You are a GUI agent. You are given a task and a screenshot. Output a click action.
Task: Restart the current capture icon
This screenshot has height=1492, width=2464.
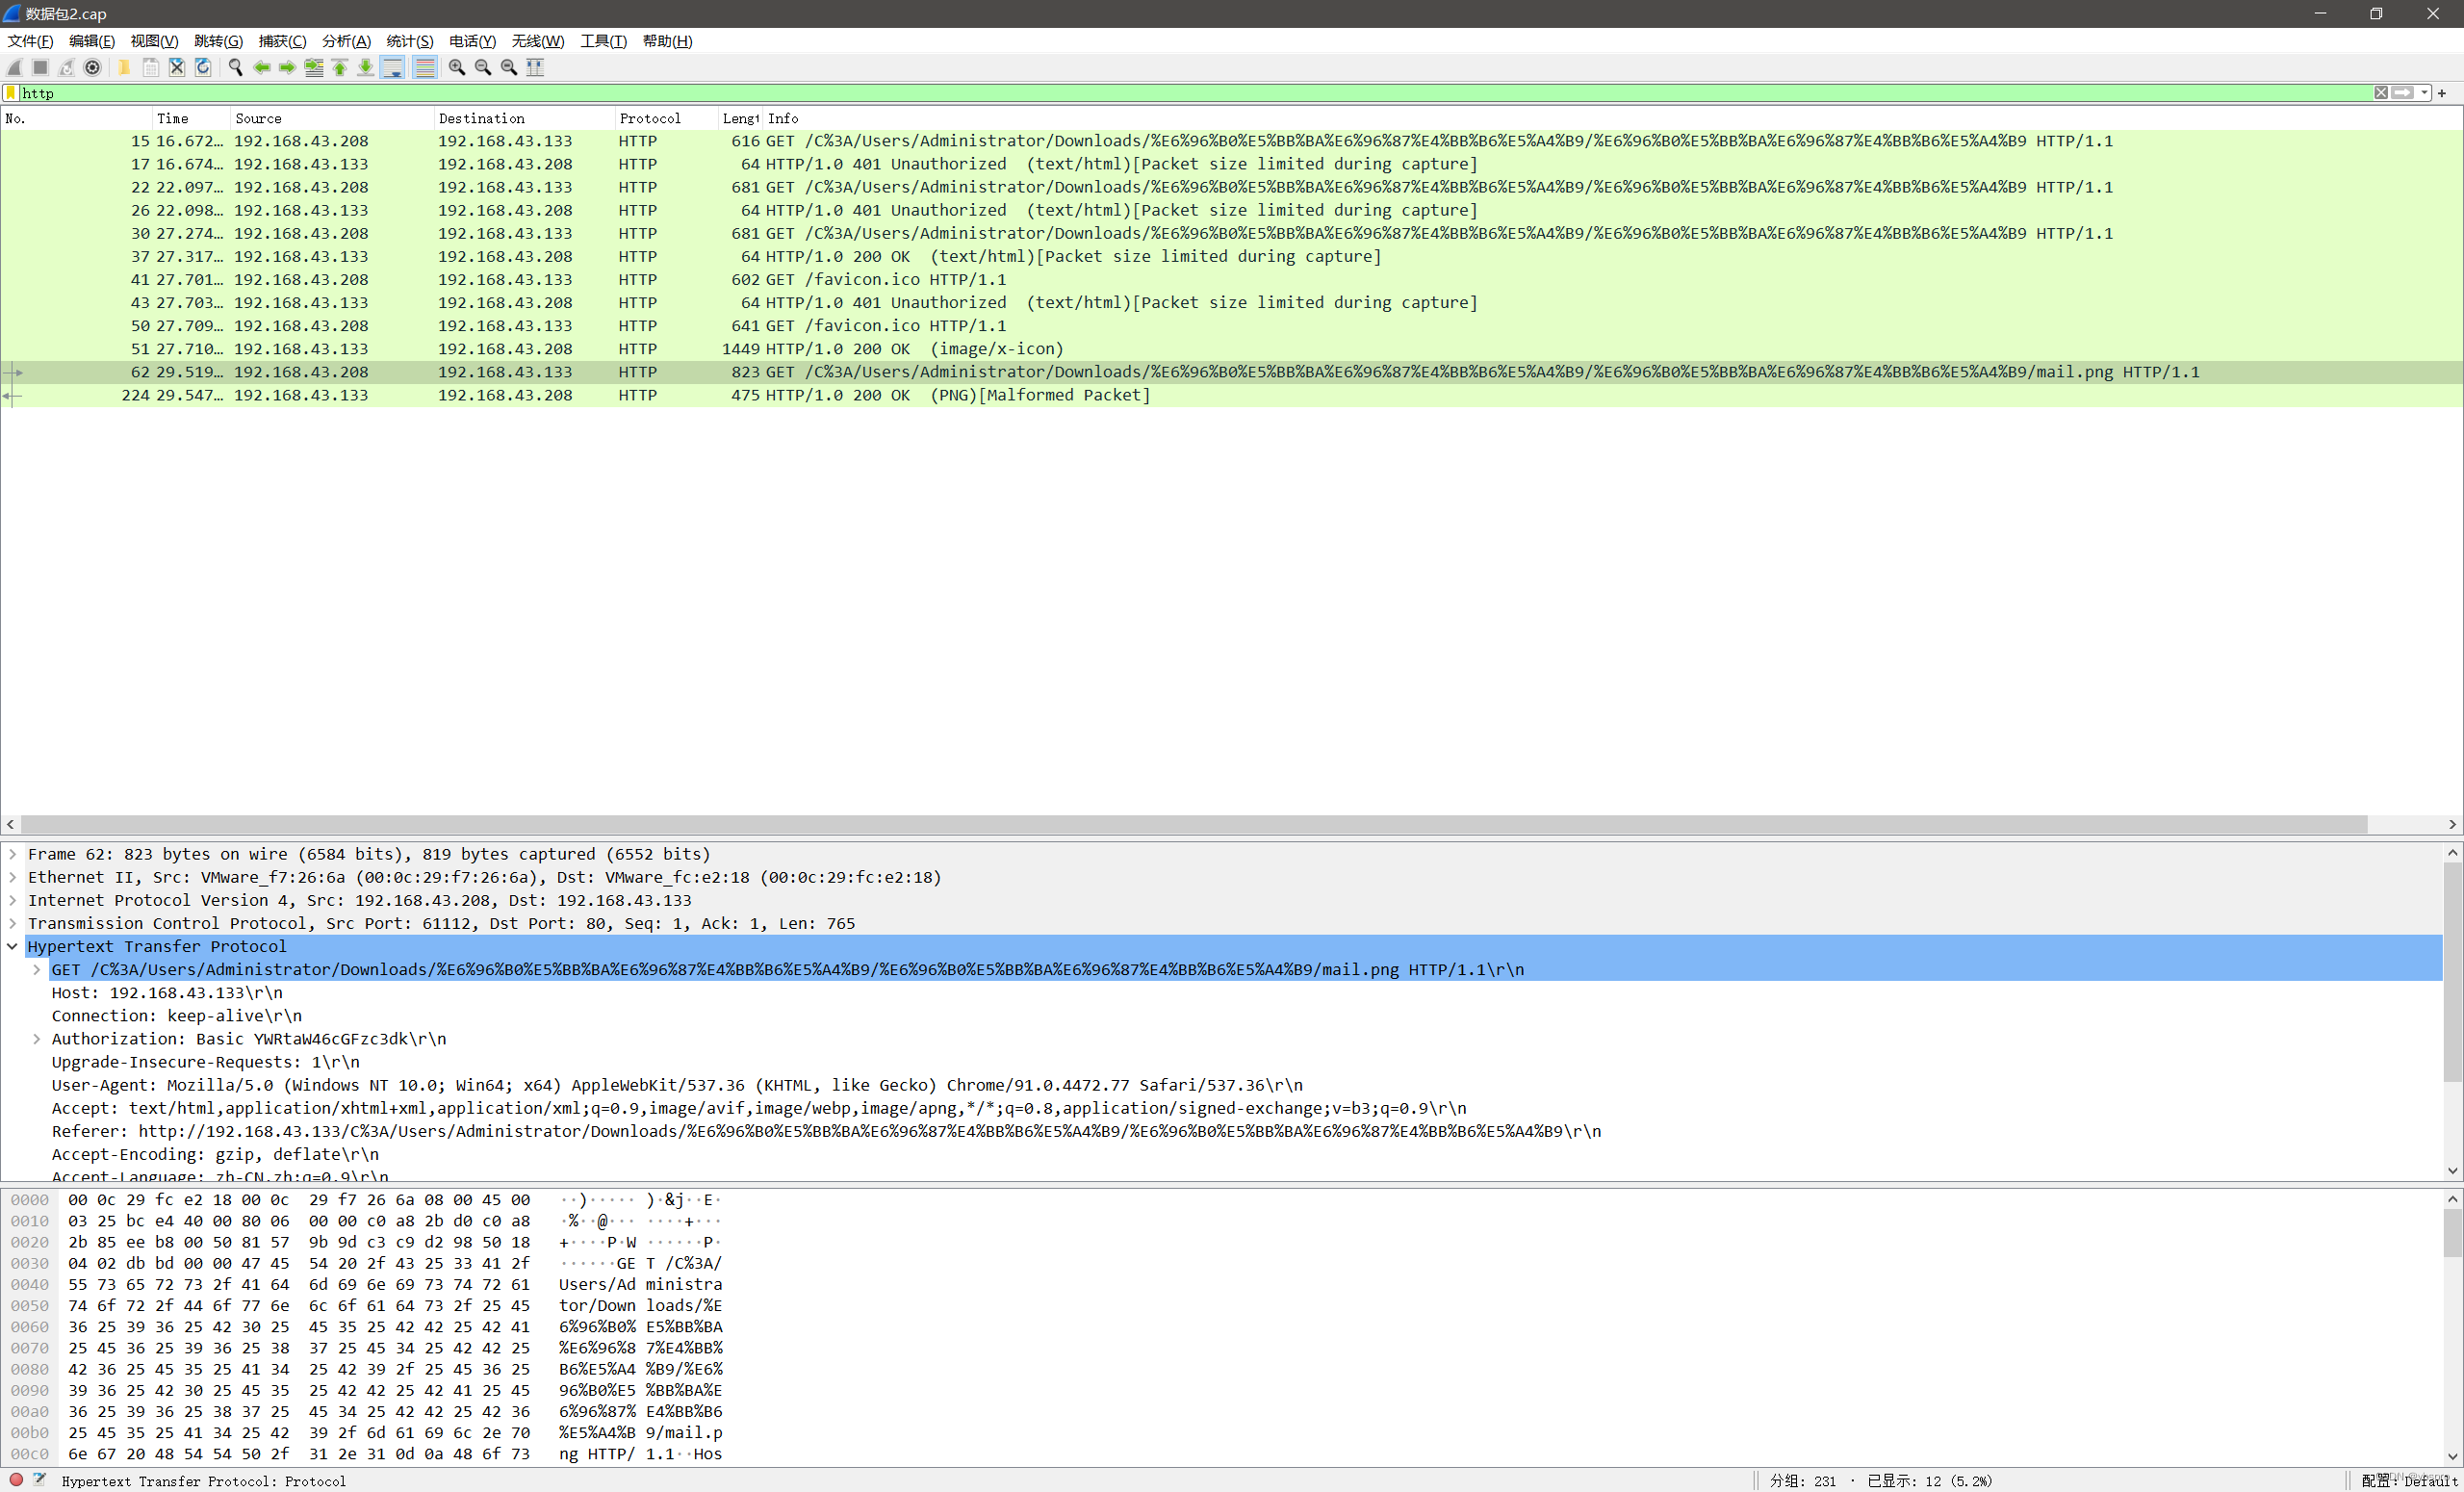click(x=67, y=67)
